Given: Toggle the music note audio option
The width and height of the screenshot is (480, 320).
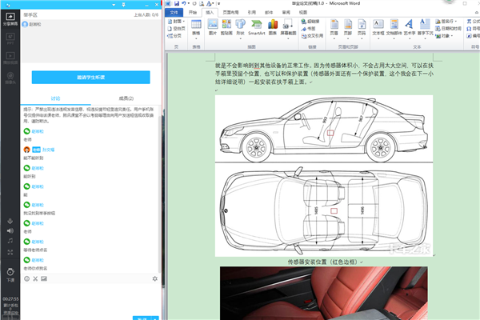Looking at the screenshot, I should [10, 241].
